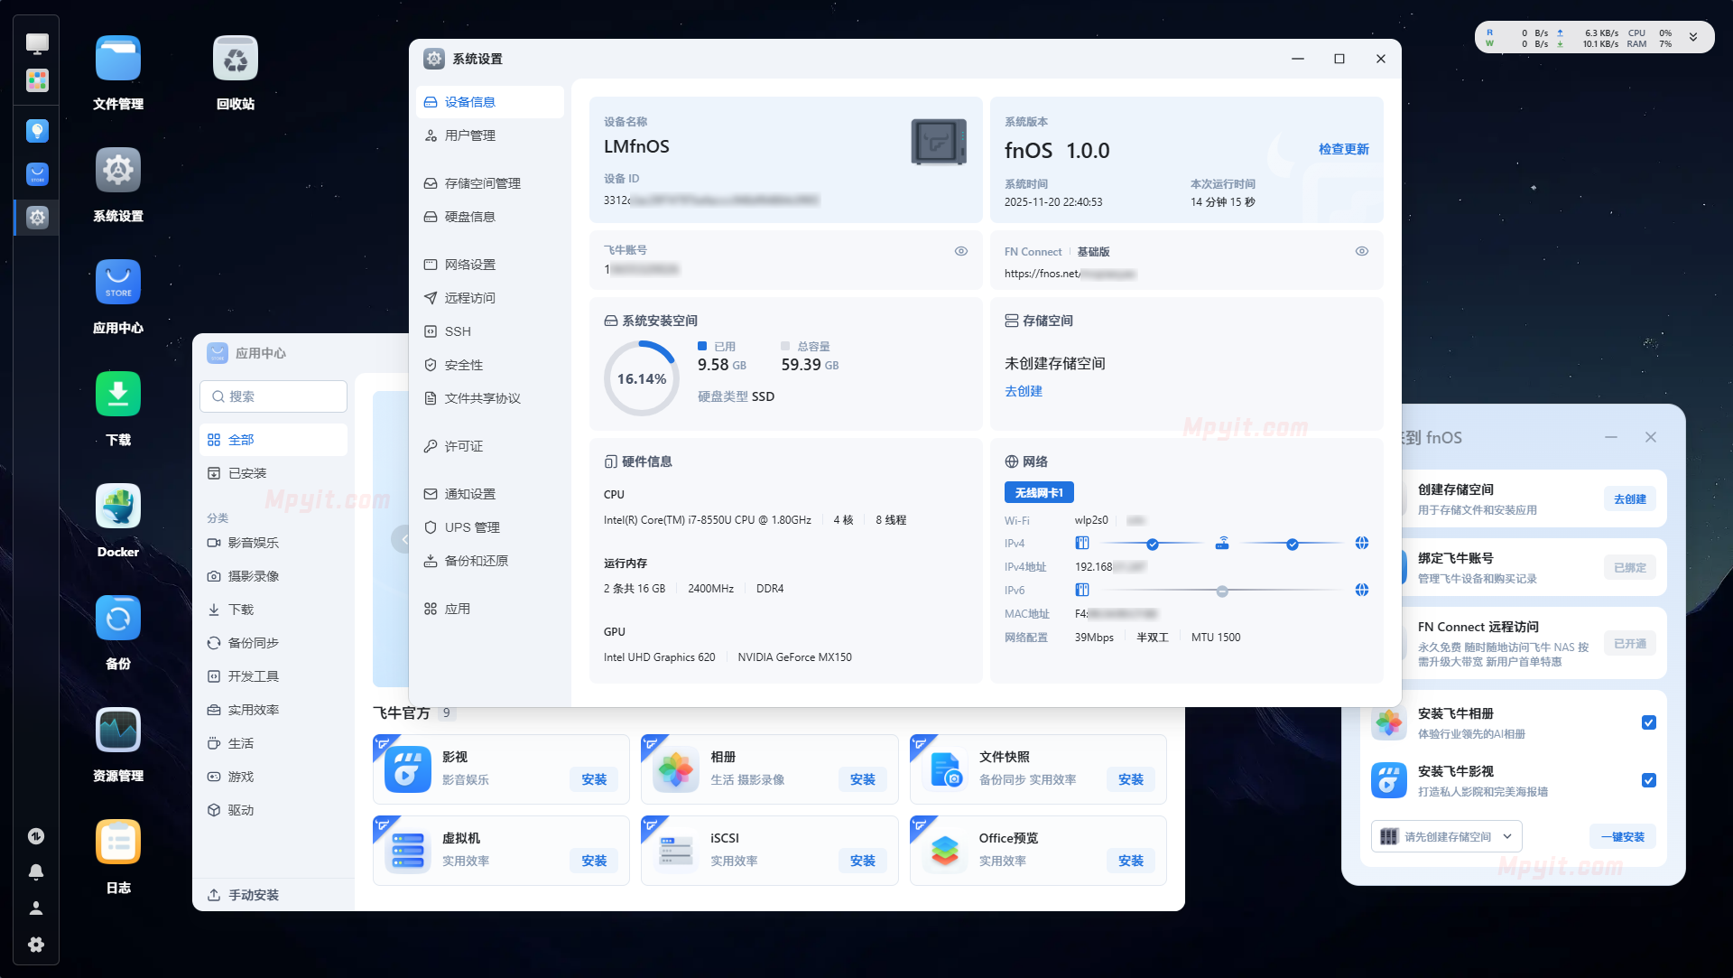This screenshot has width=1733, height=978.
Task: Click the Office预览 app icon
Action: tap(945, 852)
